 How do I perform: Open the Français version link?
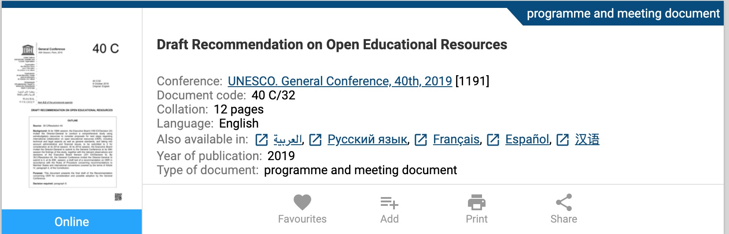coord(456,139)
